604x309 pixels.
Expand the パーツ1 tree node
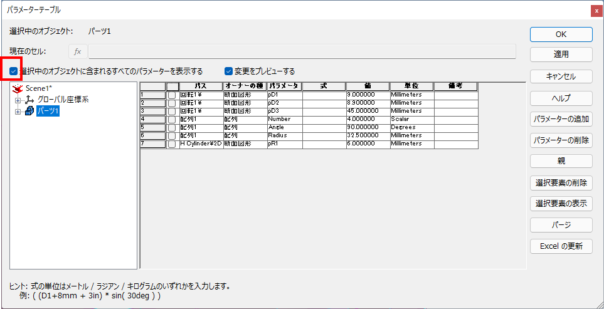click(18, 111)
